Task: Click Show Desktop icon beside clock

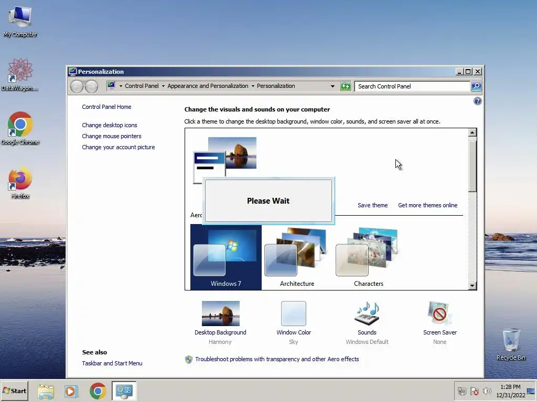Action: point(531,391)
